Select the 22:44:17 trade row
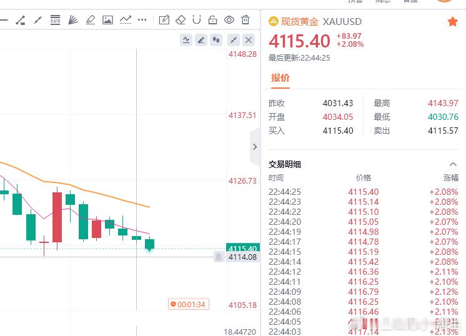Image resolution: width=466 pixels, height=336 pixels. (363, 242)
